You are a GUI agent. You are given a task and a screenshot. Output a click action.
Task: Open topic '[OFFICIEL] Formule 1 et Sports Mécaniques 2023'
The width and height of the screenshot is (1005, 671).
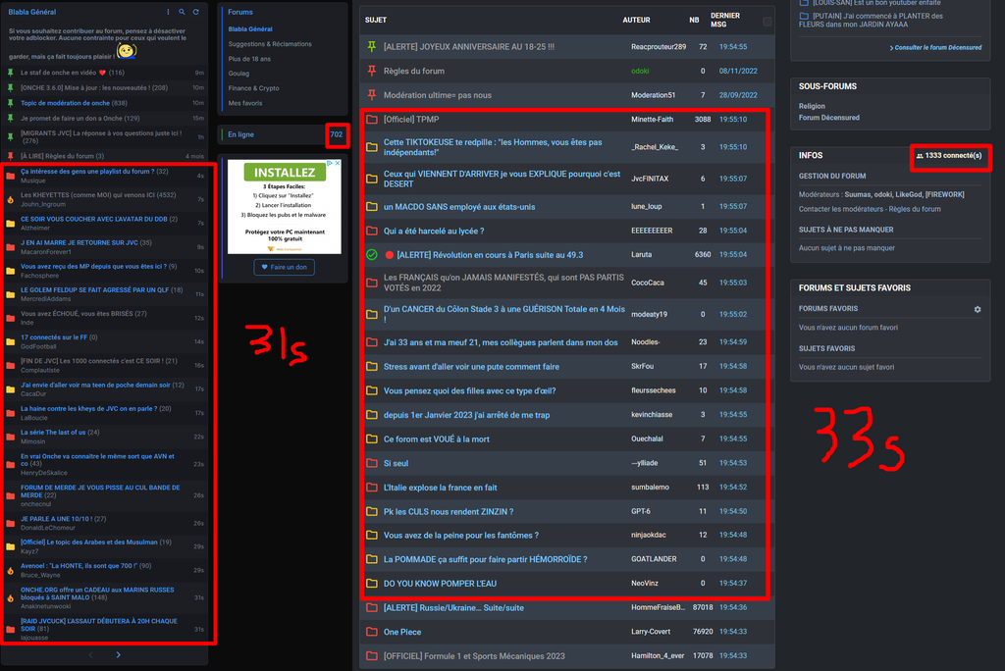474,656
